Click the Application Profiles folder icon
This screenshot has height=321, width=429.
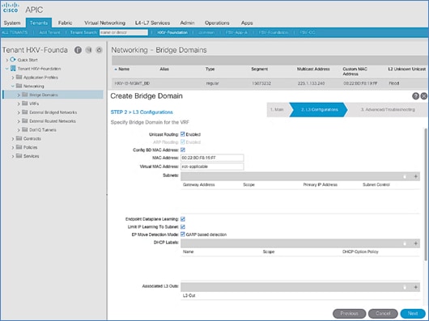coord(19,77)
